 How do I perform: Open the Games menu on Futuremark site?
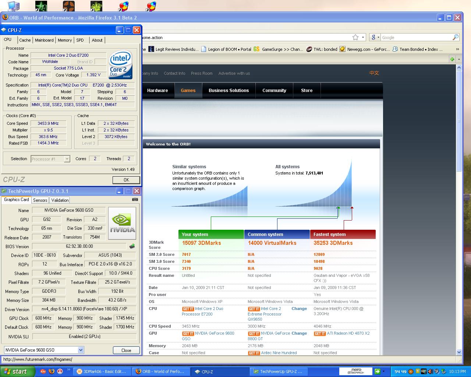(188, 91)
